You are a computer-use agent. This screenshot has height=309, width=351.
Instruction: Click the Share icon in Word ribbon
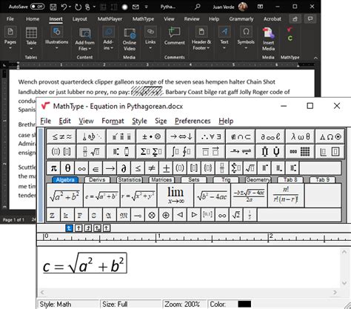[295, 19]
